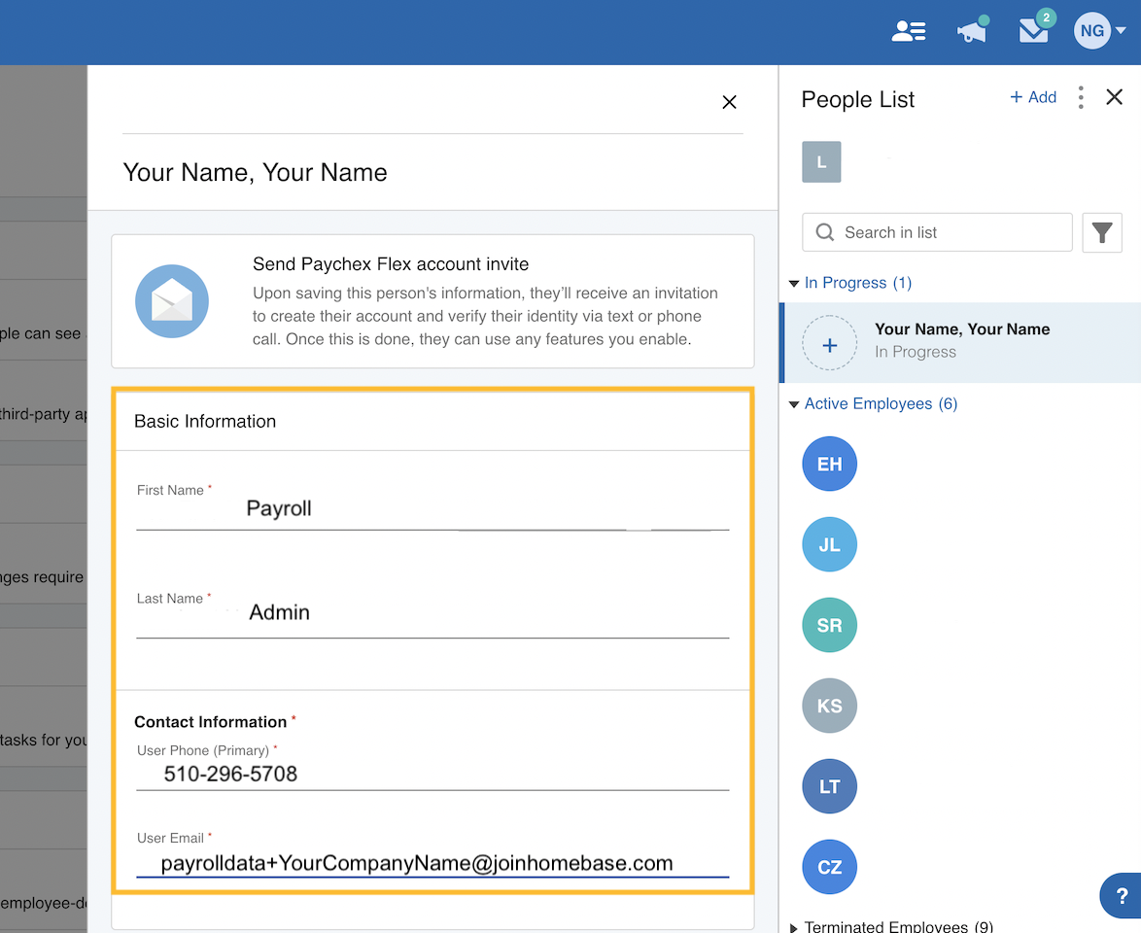Open the filter icon beside the search field
The image size is (1141, 933).
[x=1102, y=232]
